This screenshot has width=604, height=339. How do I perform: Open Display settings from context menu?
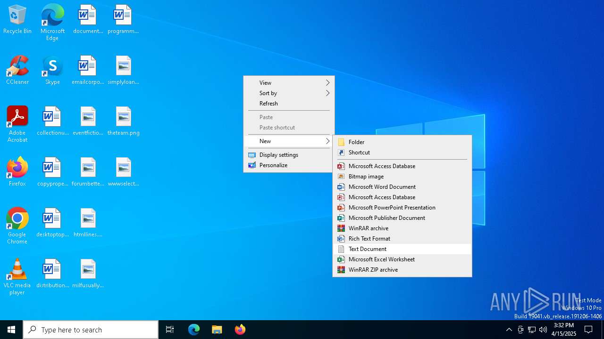tap(289, 154)
